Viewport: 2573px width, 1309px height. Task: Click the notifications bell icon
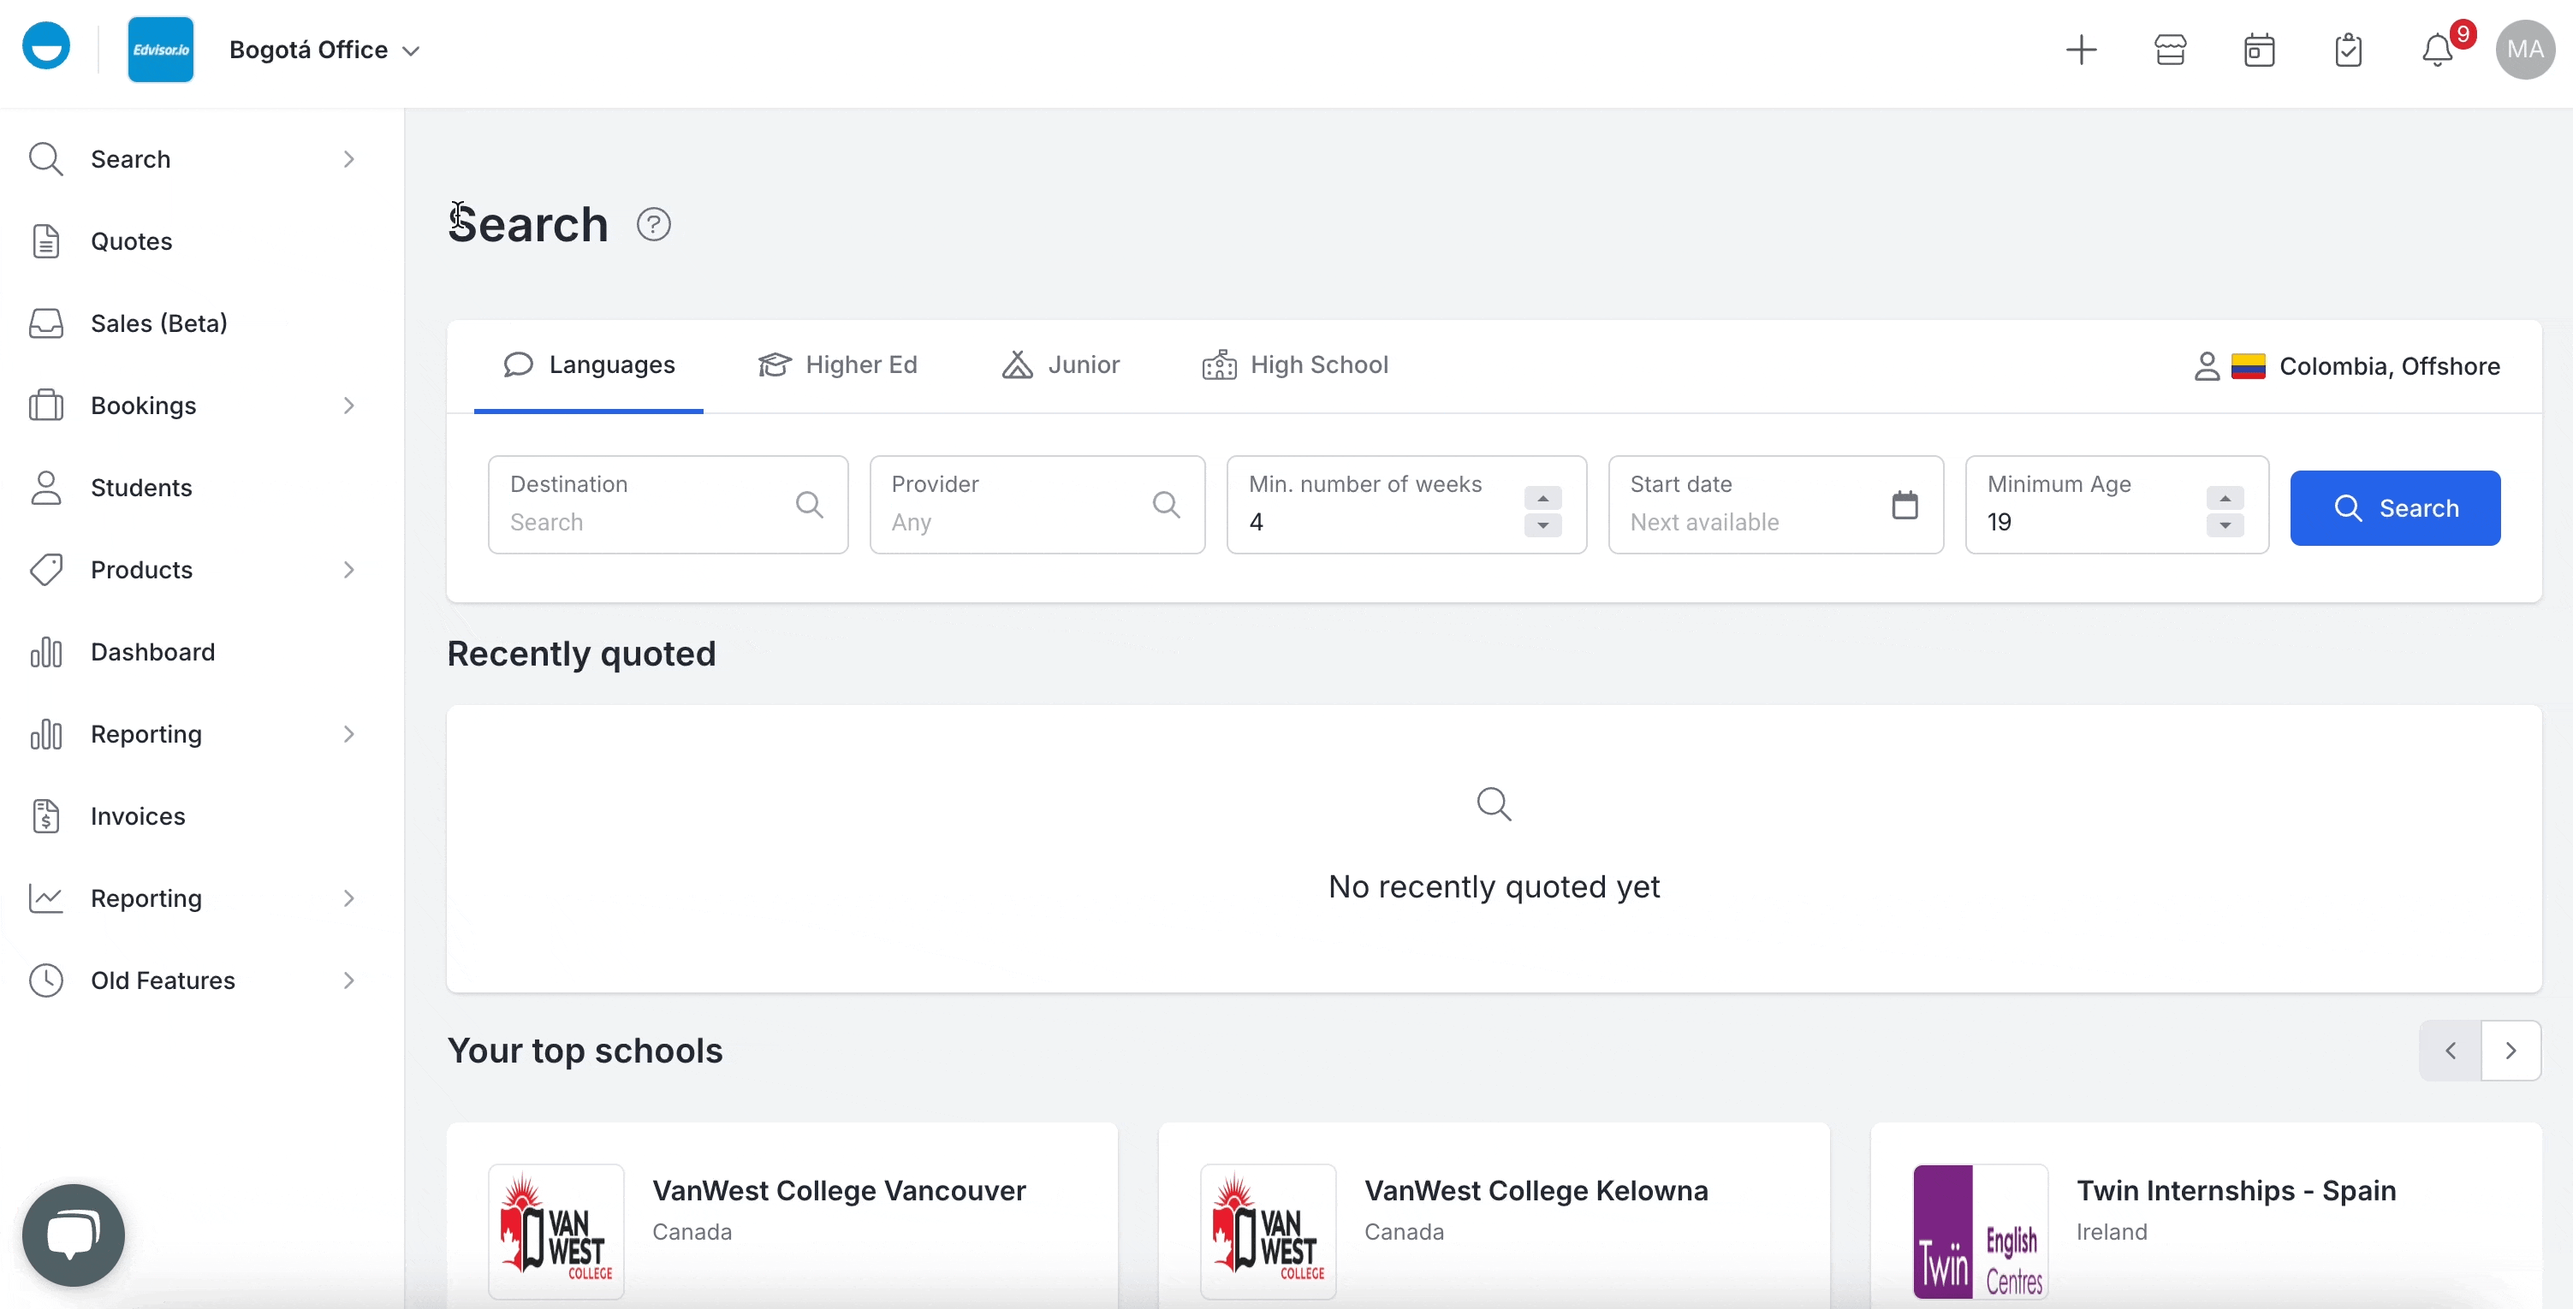point(2439,50)
